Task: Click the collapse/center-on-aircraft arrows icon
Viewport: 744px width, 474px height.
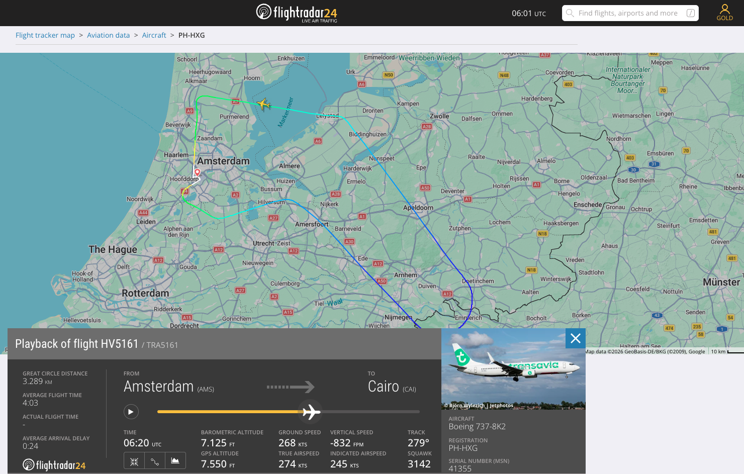Action: click(134, 461)
